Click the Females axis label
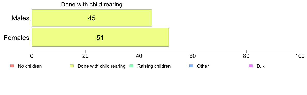The image size is (307, 95). tap(17, 37)
